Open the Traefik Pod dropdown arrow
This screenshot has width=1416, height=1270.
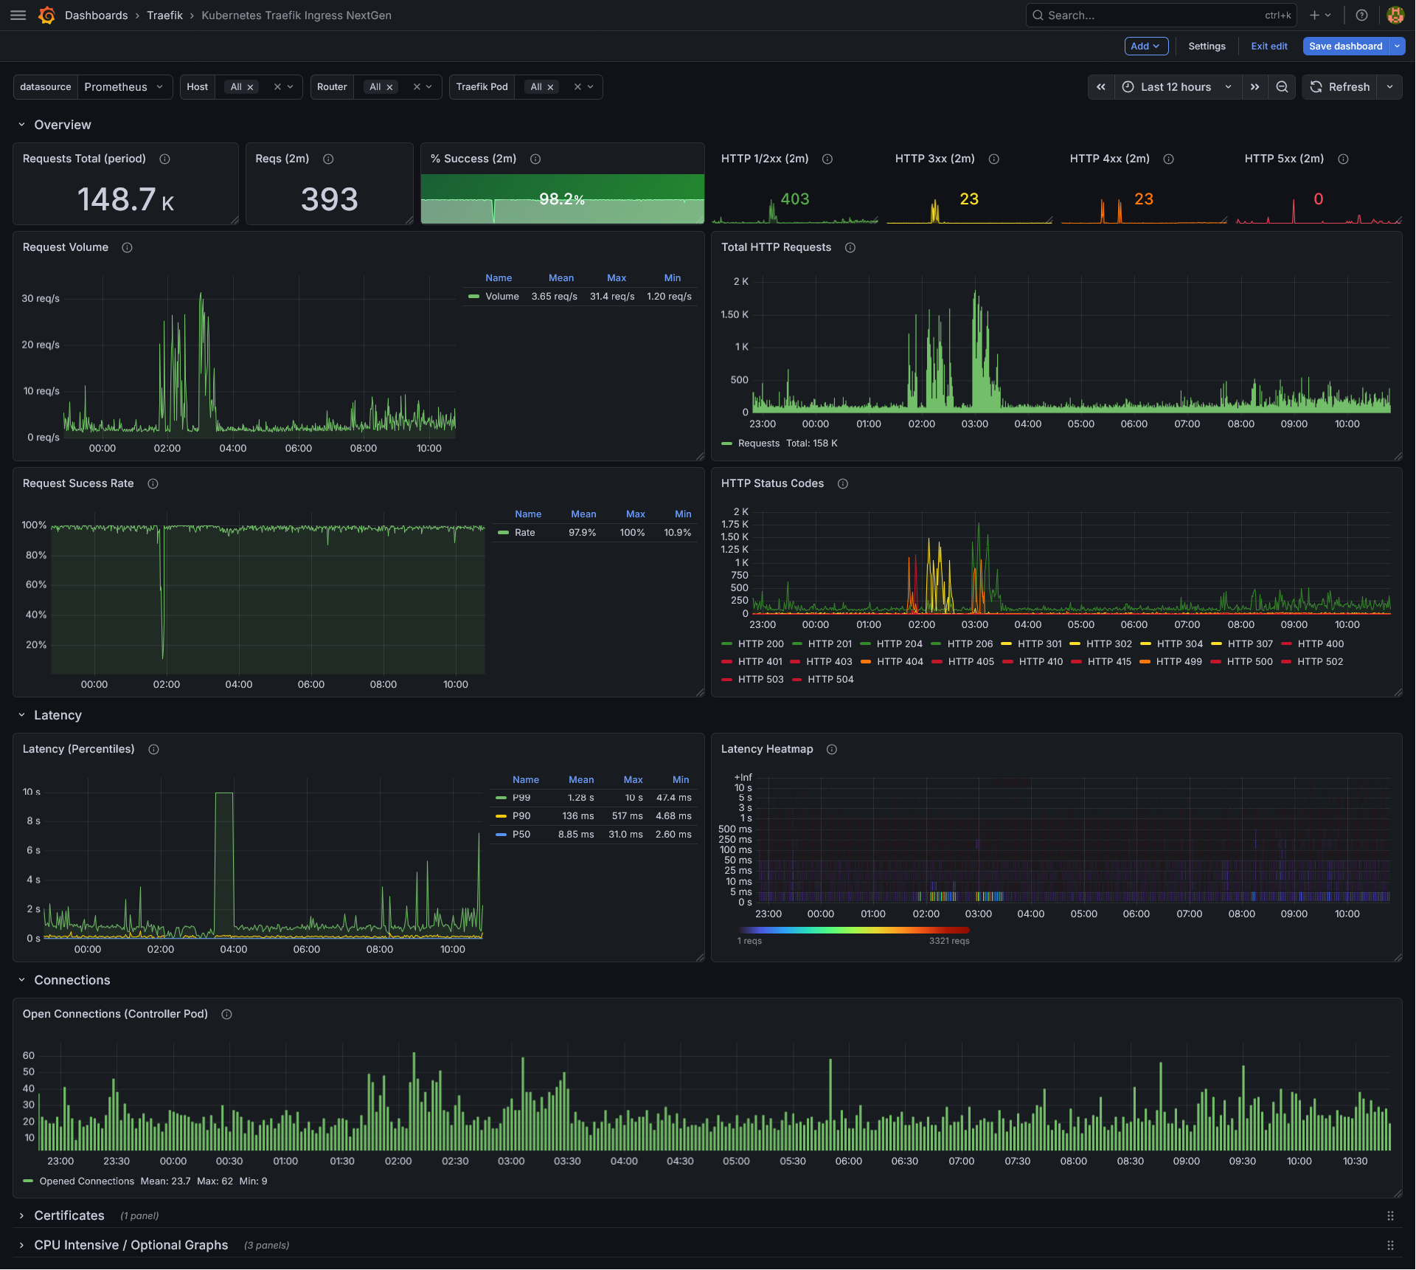click(591, 87)
